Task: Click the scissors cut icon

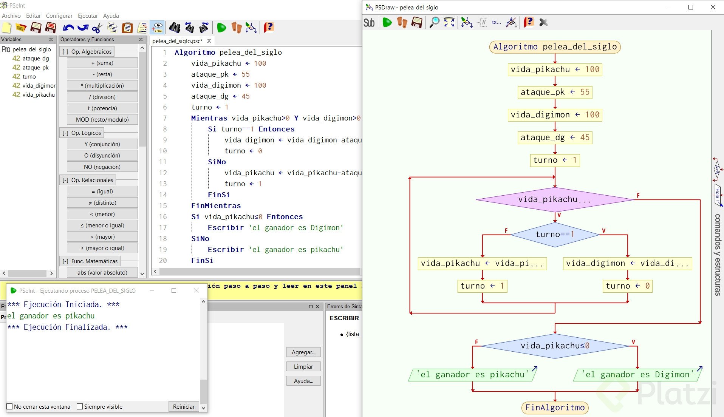Action: (x=97, y=28)
